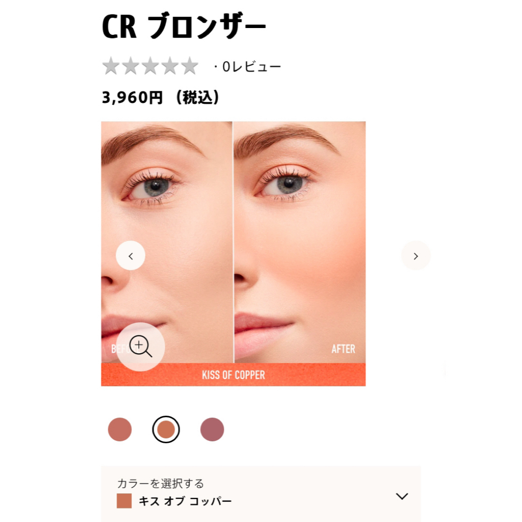Click the fourth rating star
522x522 pixels.
[x=170, y=66]
